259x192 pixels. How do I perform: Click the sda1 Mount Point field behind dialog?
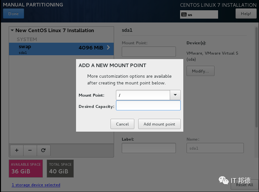tap(149, 52)
